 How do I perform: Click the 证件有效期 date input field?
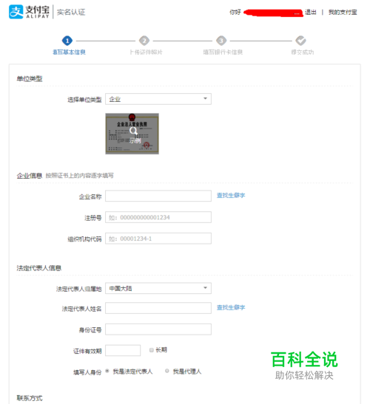123,351
